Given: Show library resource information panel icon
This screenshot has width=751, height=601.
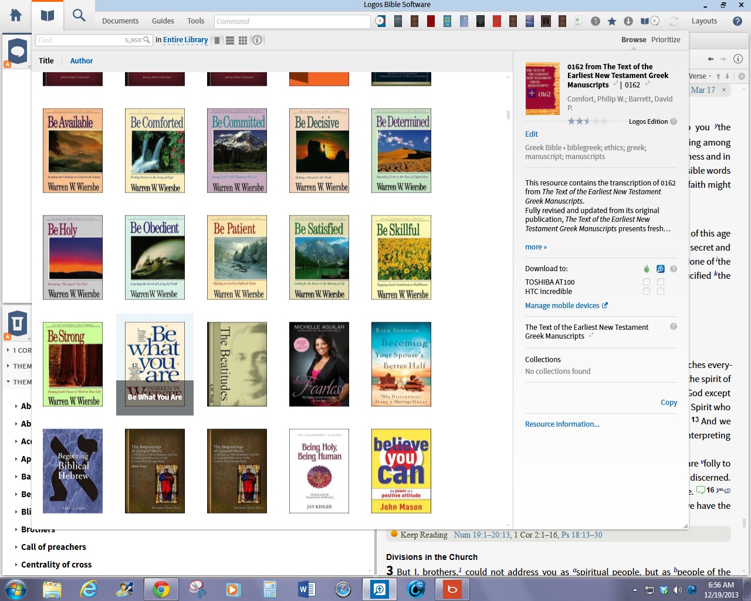Looking at the screenshot, I should tap(257, 40).
